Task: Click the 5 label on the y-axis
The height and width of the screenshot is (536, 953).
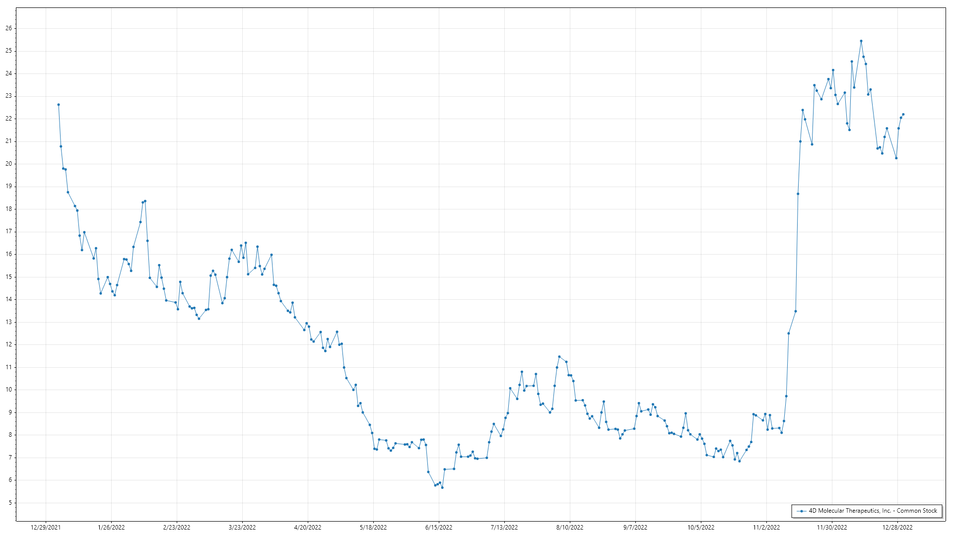Action: [10, 503]
